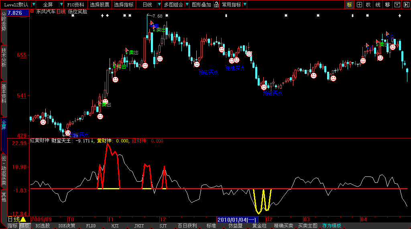This screenshot has height=229, width=411.
Task: Click the 2009/09 label on time axis
Action: click(41, 219)
